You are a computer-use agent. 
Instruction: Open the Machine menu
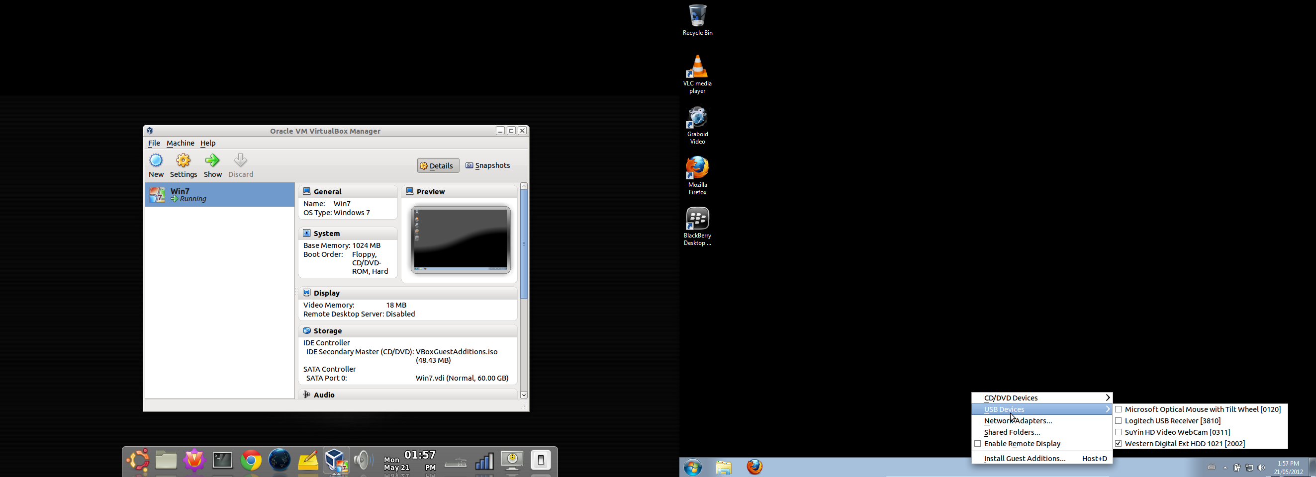[x=181, y=144]
